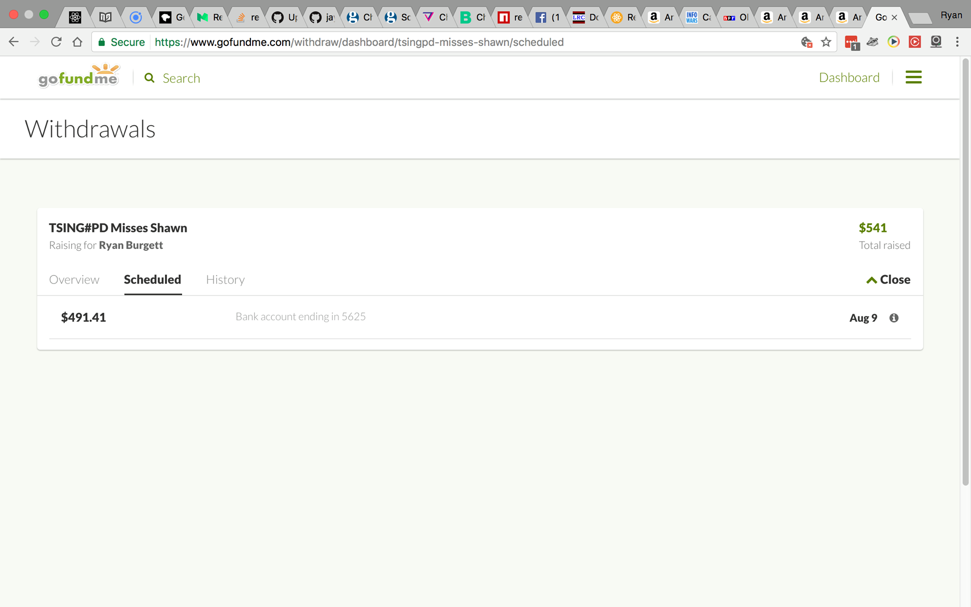Select the Scheduled tab

[x=152, y=280]
